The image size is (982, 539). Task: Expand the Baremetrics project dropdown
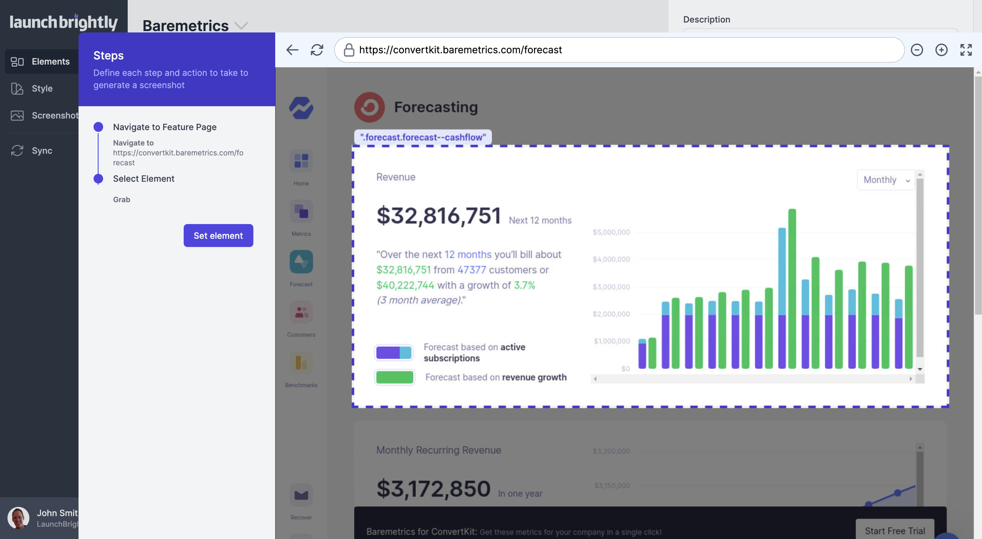point(241,26)
